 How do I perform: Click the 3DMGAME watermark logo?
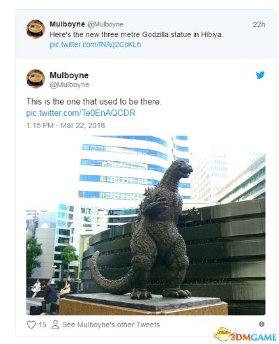[245, 335]
